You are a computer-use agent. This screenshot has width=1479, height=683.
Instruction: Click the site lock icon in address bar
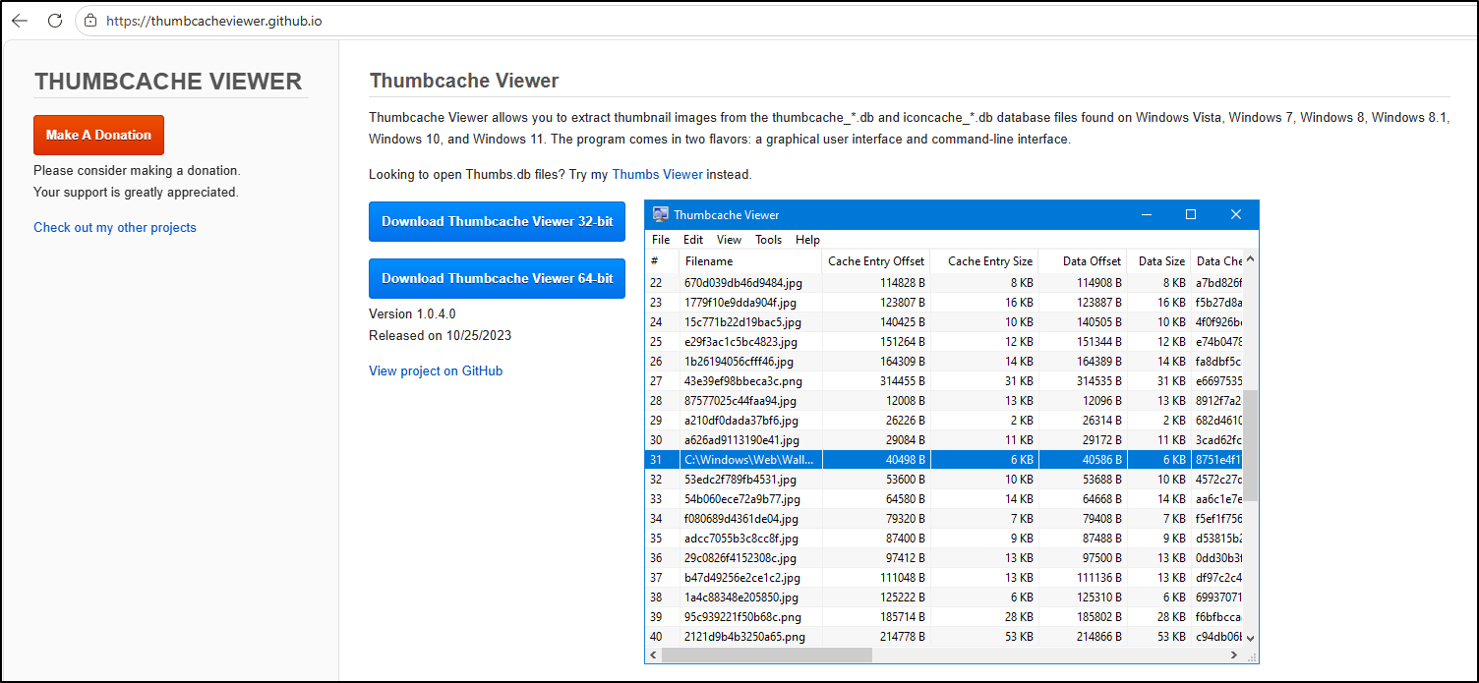(x=90, y=20)
